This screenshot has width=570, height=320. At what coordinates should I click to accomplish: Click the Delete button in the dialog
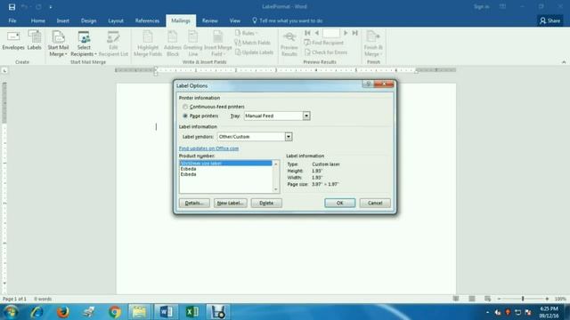(266, 204)
